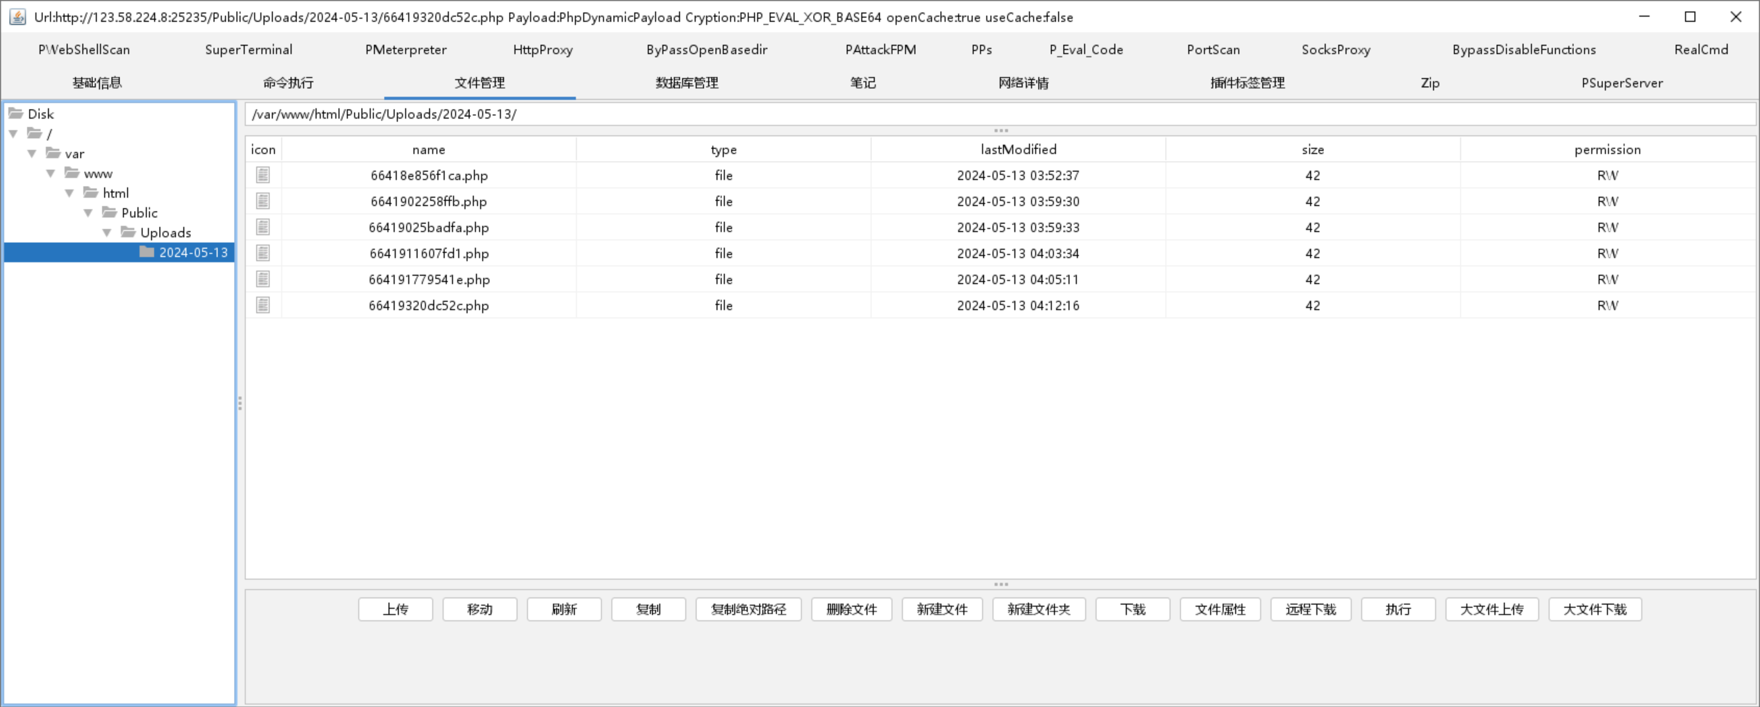Open the SocksProxy tab
The height and width of the screenshot is (707, 1760).
[1336, 49]
